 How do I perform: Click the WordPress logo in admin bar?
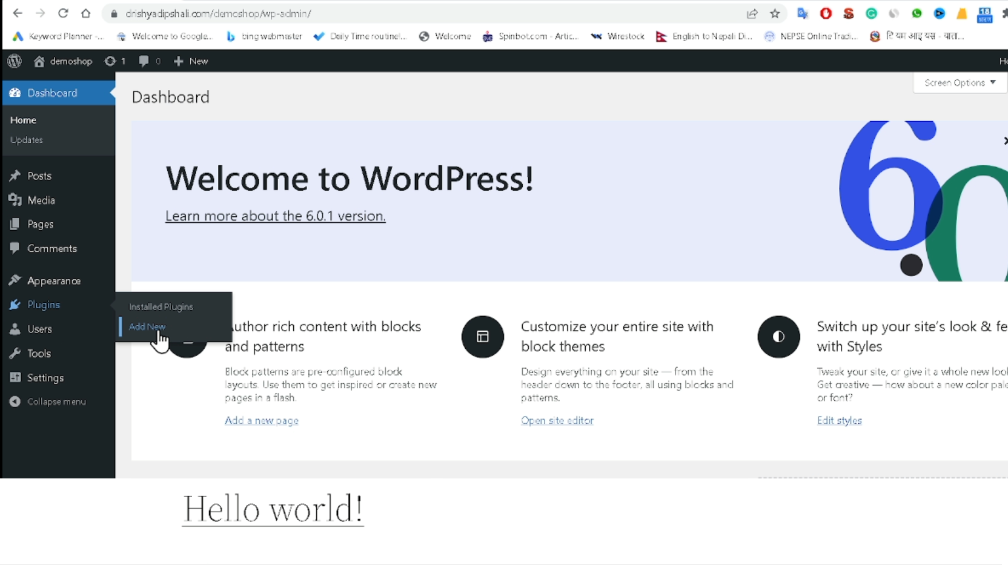click(15, 61)
